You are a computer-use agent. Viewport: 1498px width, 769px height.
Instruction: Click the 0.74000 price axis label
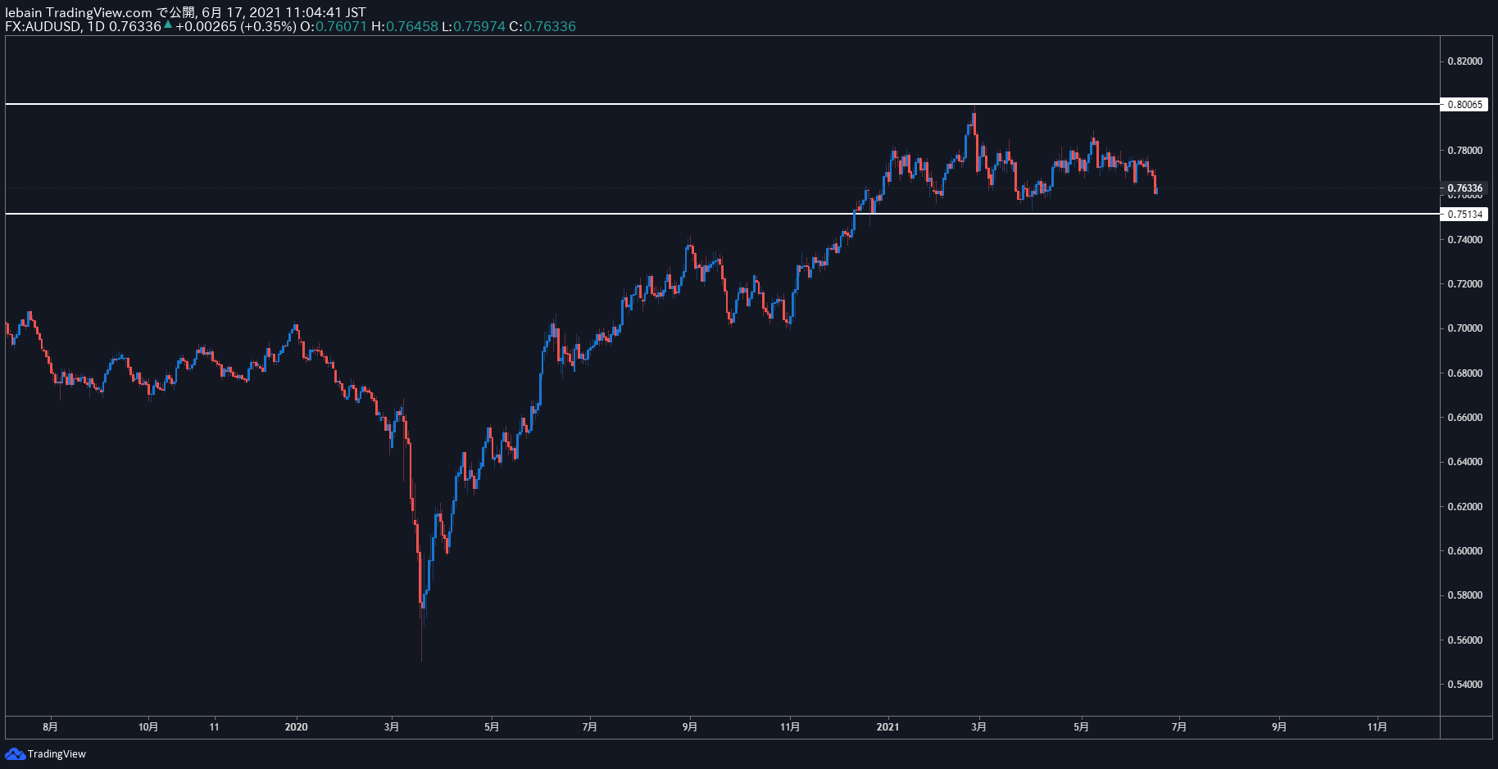[x=1464, y=239]
